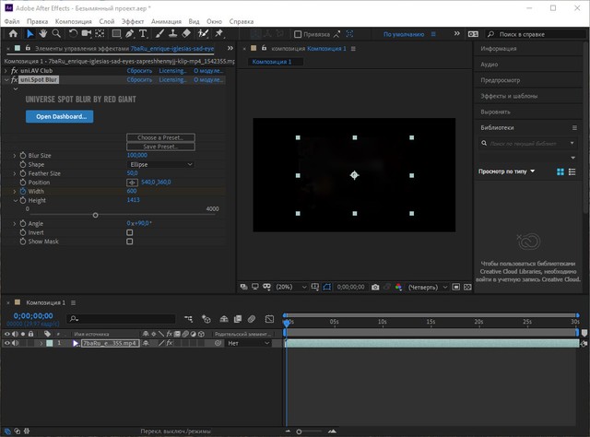Viewport: 590px width, 437px height.
Task: Select the Eraser tool
Action: (x=185, y=34)
